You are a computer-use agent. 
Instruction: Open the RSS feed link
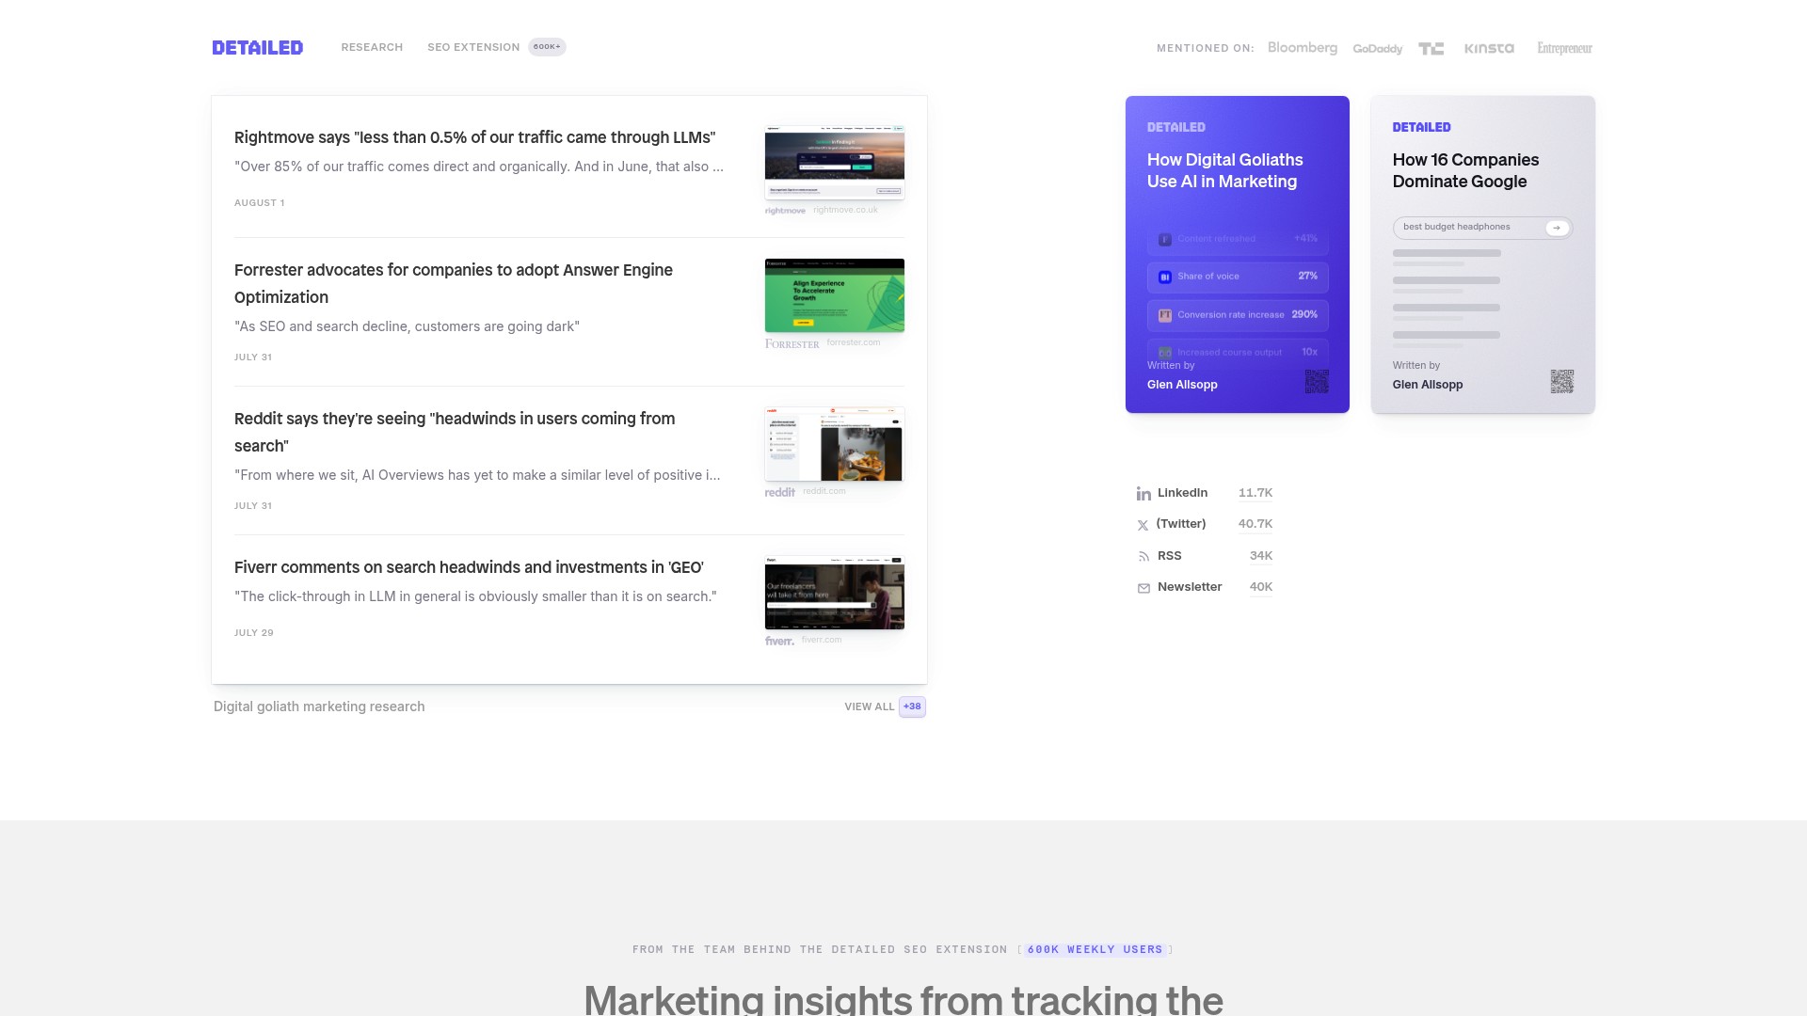pos(1170,556)
